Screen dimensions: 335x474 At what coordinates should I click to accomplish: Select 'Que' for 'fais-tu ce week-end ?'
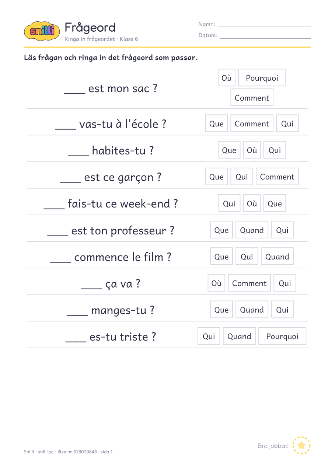[x=275, y=203]
